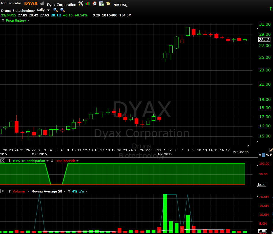The width and height of the screenshot is (273, 234).
Task: Click the up triangle above the date label
Action: [248, 146]
